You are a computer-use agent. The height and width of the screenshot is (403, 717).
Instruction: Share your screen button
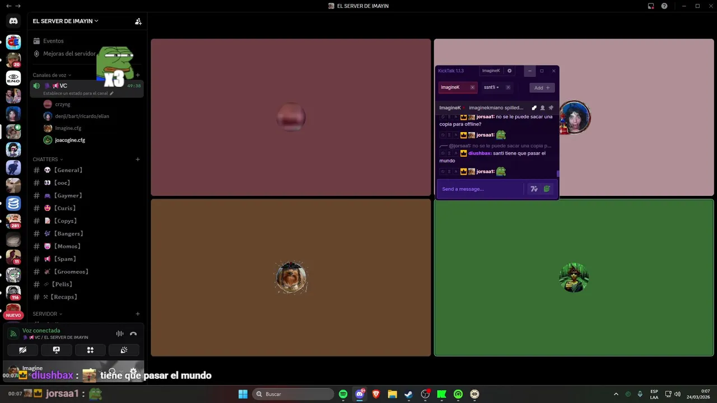pos(56,350)
